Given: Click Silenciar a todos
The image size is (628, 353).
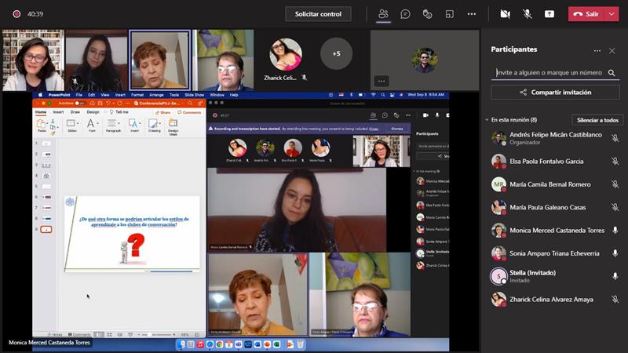Looking at the screenshot, I should [x=597, y=120].
